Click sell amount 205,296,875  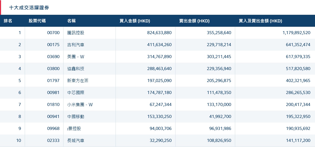pyautogui.click(x=219, y=81)
